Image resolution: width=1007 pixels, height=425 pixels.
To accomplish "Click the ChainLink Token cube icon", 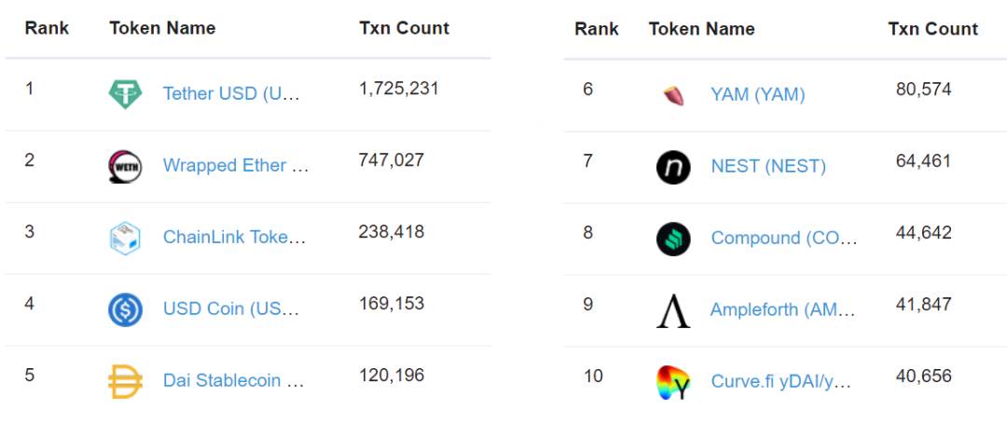I will tap(125, 237).
